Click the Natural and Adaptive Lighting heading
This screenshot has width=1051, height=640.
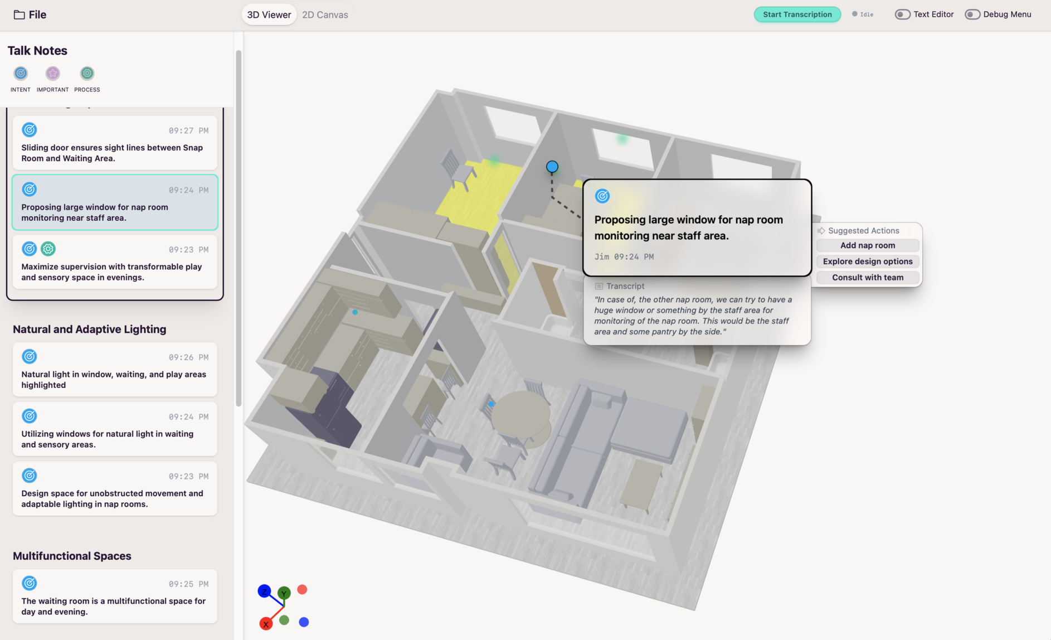[x=90, y=329]
